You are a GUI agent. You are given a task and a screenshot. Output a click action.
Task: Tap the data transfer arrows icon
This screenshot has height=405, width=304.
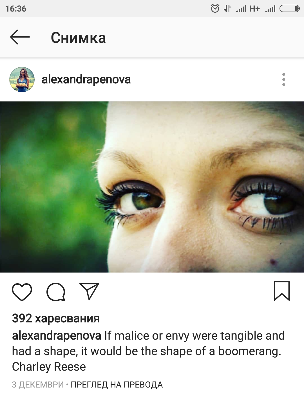[227, 9]
